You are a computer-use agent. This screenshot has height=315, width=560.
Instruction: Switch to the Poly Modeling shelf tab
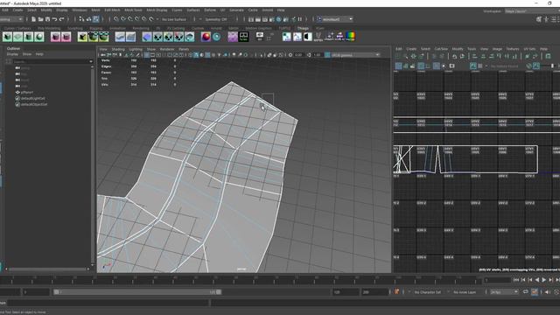(49, 28)
